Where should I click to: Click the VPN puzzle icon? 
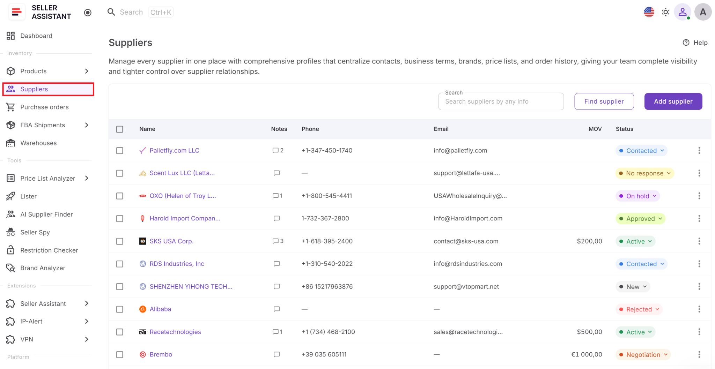[11, 339]
